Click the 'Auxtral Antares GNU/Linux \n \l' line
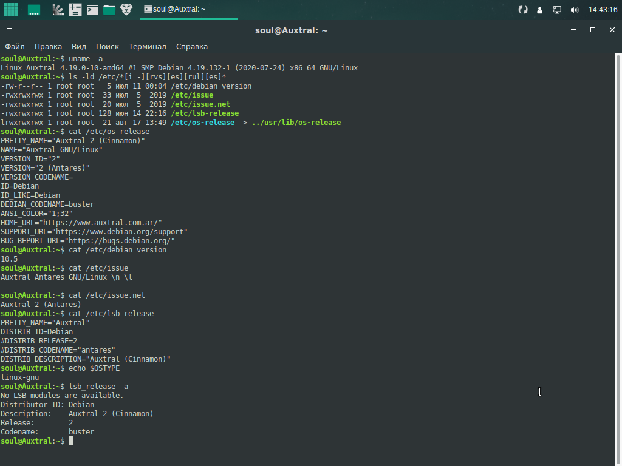Screen dimensions: 622x466 click(x=67, y=277)
